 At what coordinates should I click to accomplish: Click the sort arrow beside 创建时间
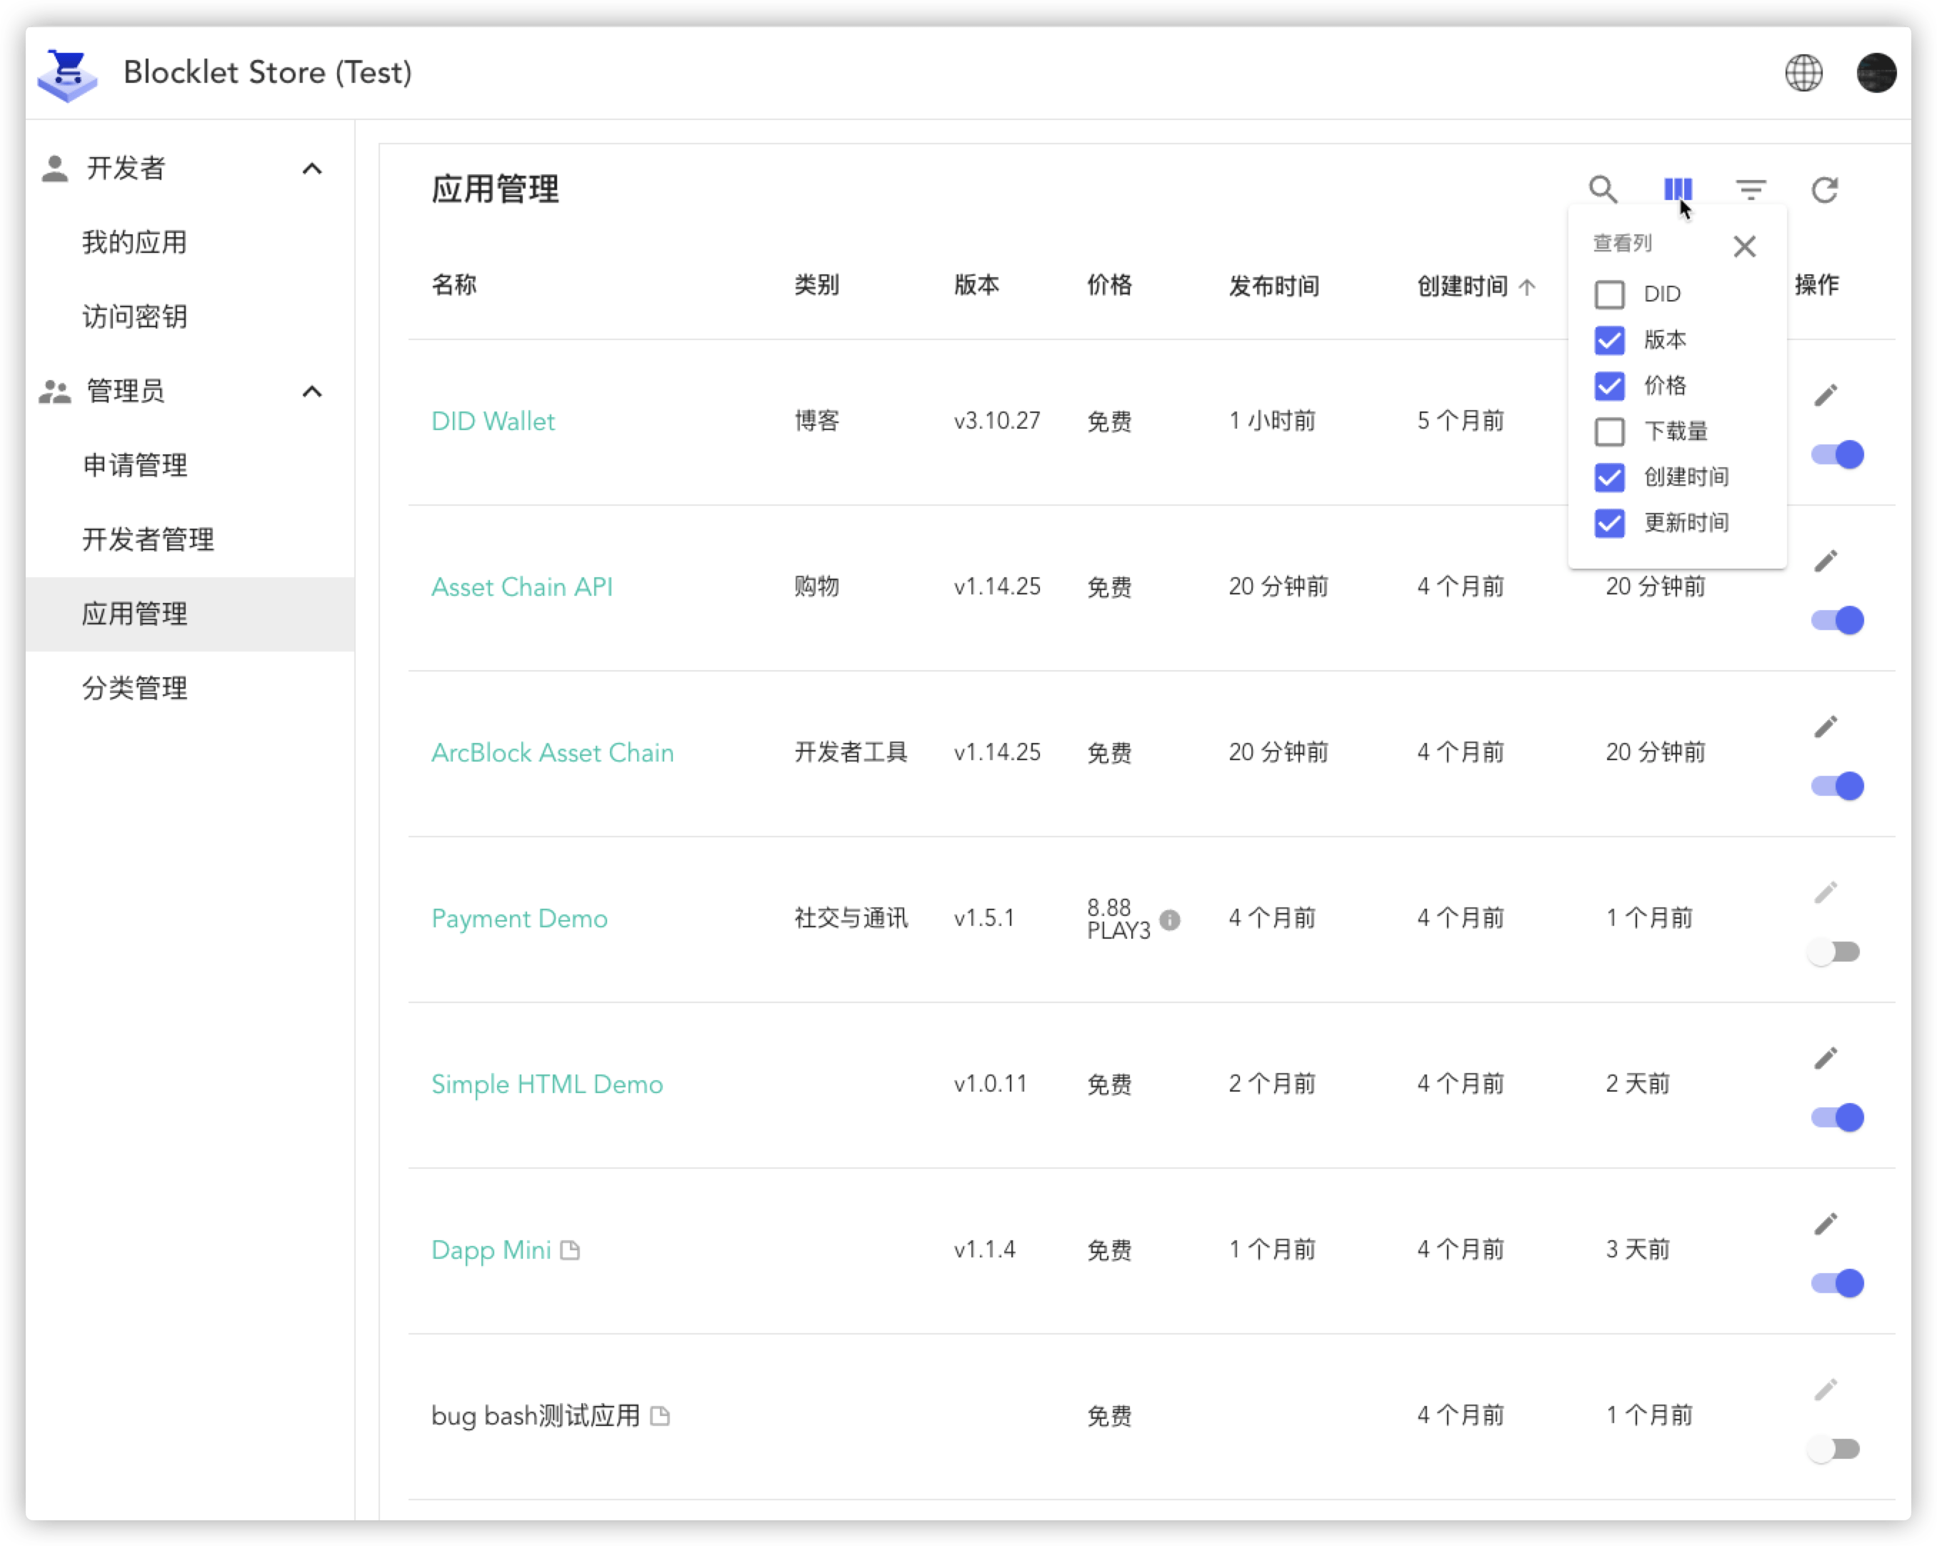[x=1526, y=286]
